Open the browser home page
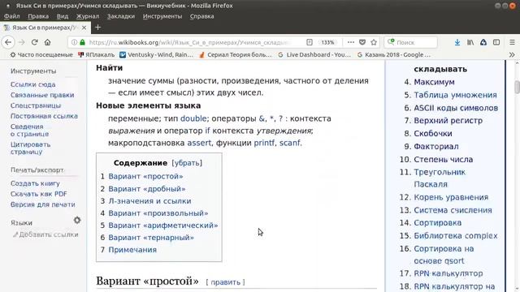 [48, 42]
